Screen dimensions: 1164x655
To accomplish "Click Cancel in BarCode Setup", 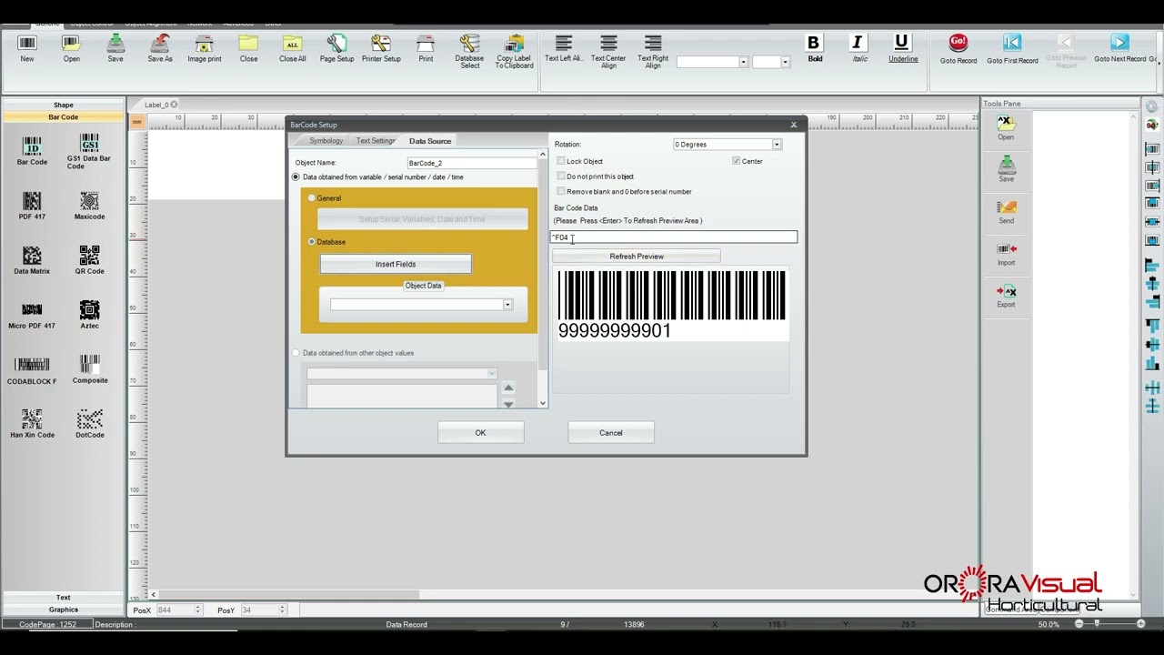I will click(611, 433).
